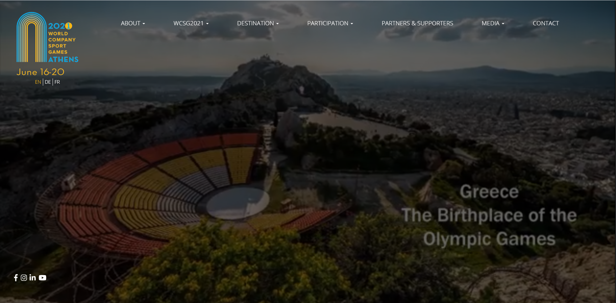
Task: Switch language to DE
Action: pos(48,82)
